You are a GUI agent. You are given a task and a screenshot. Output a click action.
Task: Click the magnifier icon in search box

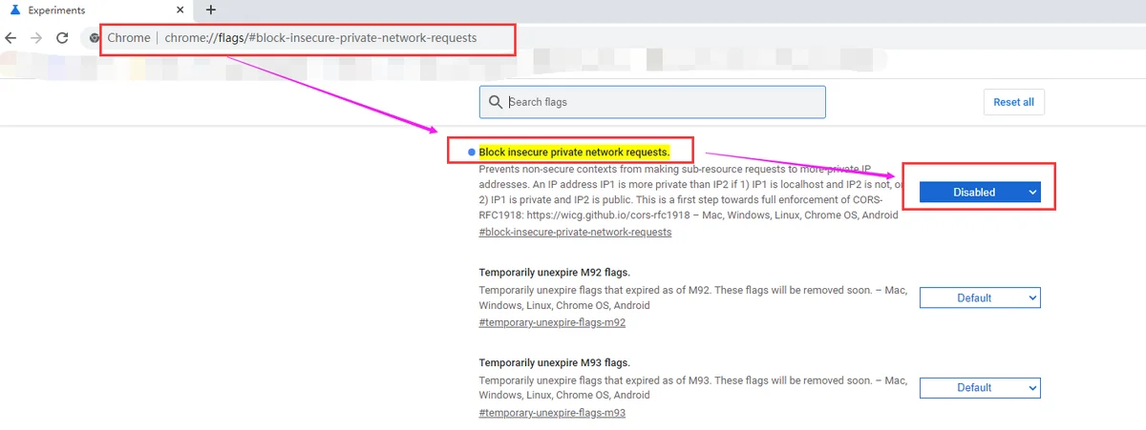click(495, 102)
